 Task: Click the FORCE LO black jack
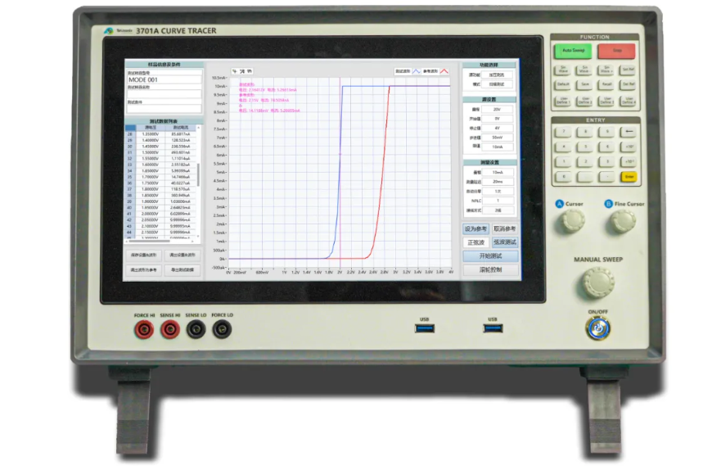click(222, 330)
